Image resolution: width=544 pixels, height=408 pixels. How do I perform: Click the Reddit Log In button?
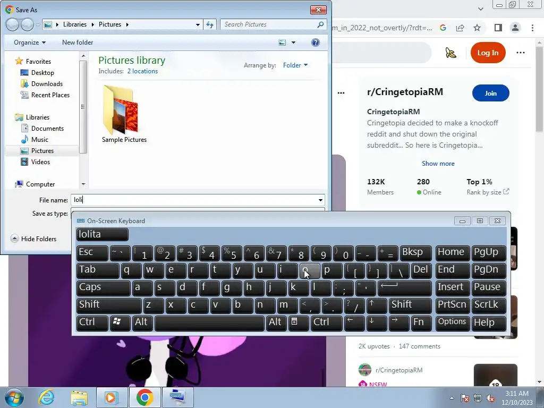[x=488, y=53]
